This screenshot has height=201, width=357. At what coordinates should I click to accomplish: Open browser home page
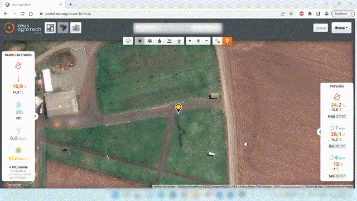(x=31, y=13)
